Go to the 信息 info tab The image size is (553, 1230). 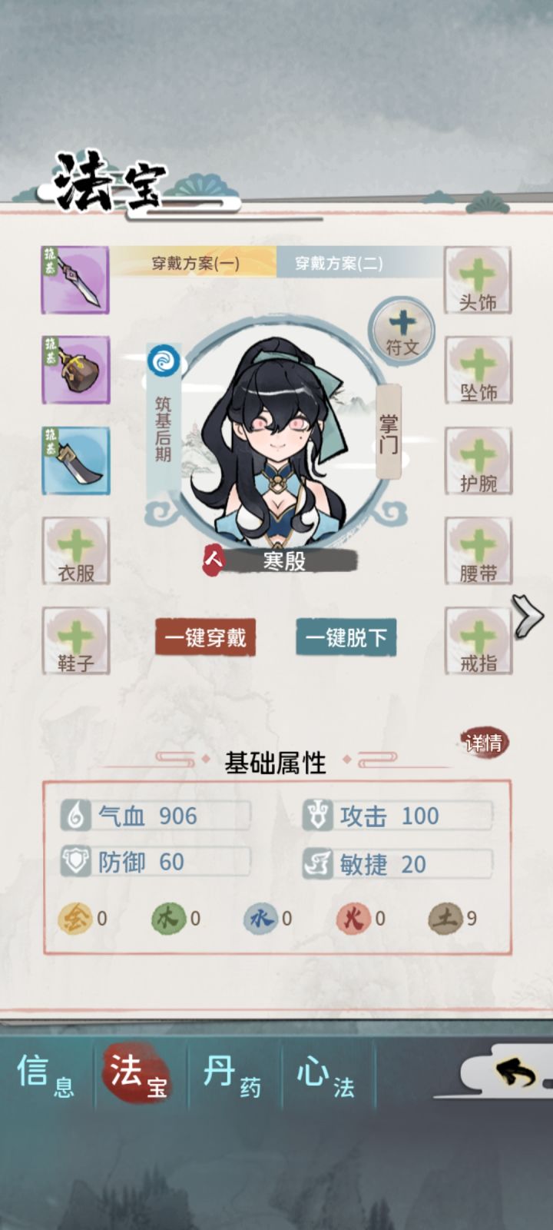point(46,1075)
